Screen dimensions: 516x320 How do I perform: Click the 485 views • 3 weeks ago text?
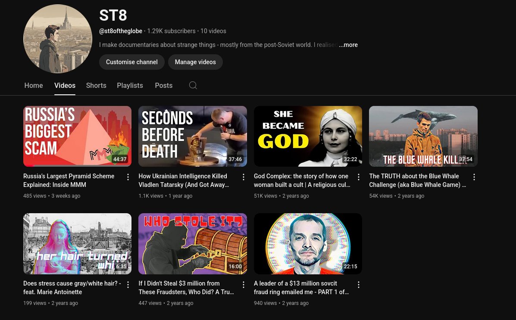52,196
